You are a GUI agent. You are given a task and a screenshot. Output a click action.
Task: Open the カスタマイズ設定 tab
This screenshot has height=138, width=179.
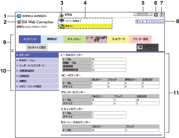(x=37, y=47)
